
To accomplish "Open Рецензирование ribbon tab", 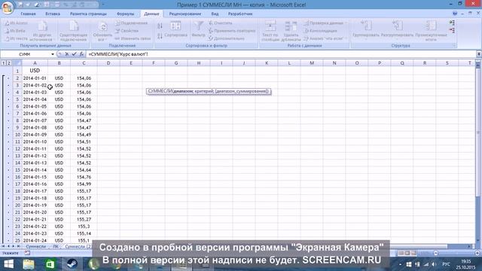I will 185,14.
